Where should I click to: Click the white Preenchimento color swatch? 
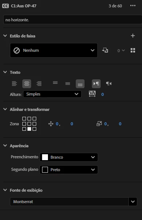[x=45, y=157]
